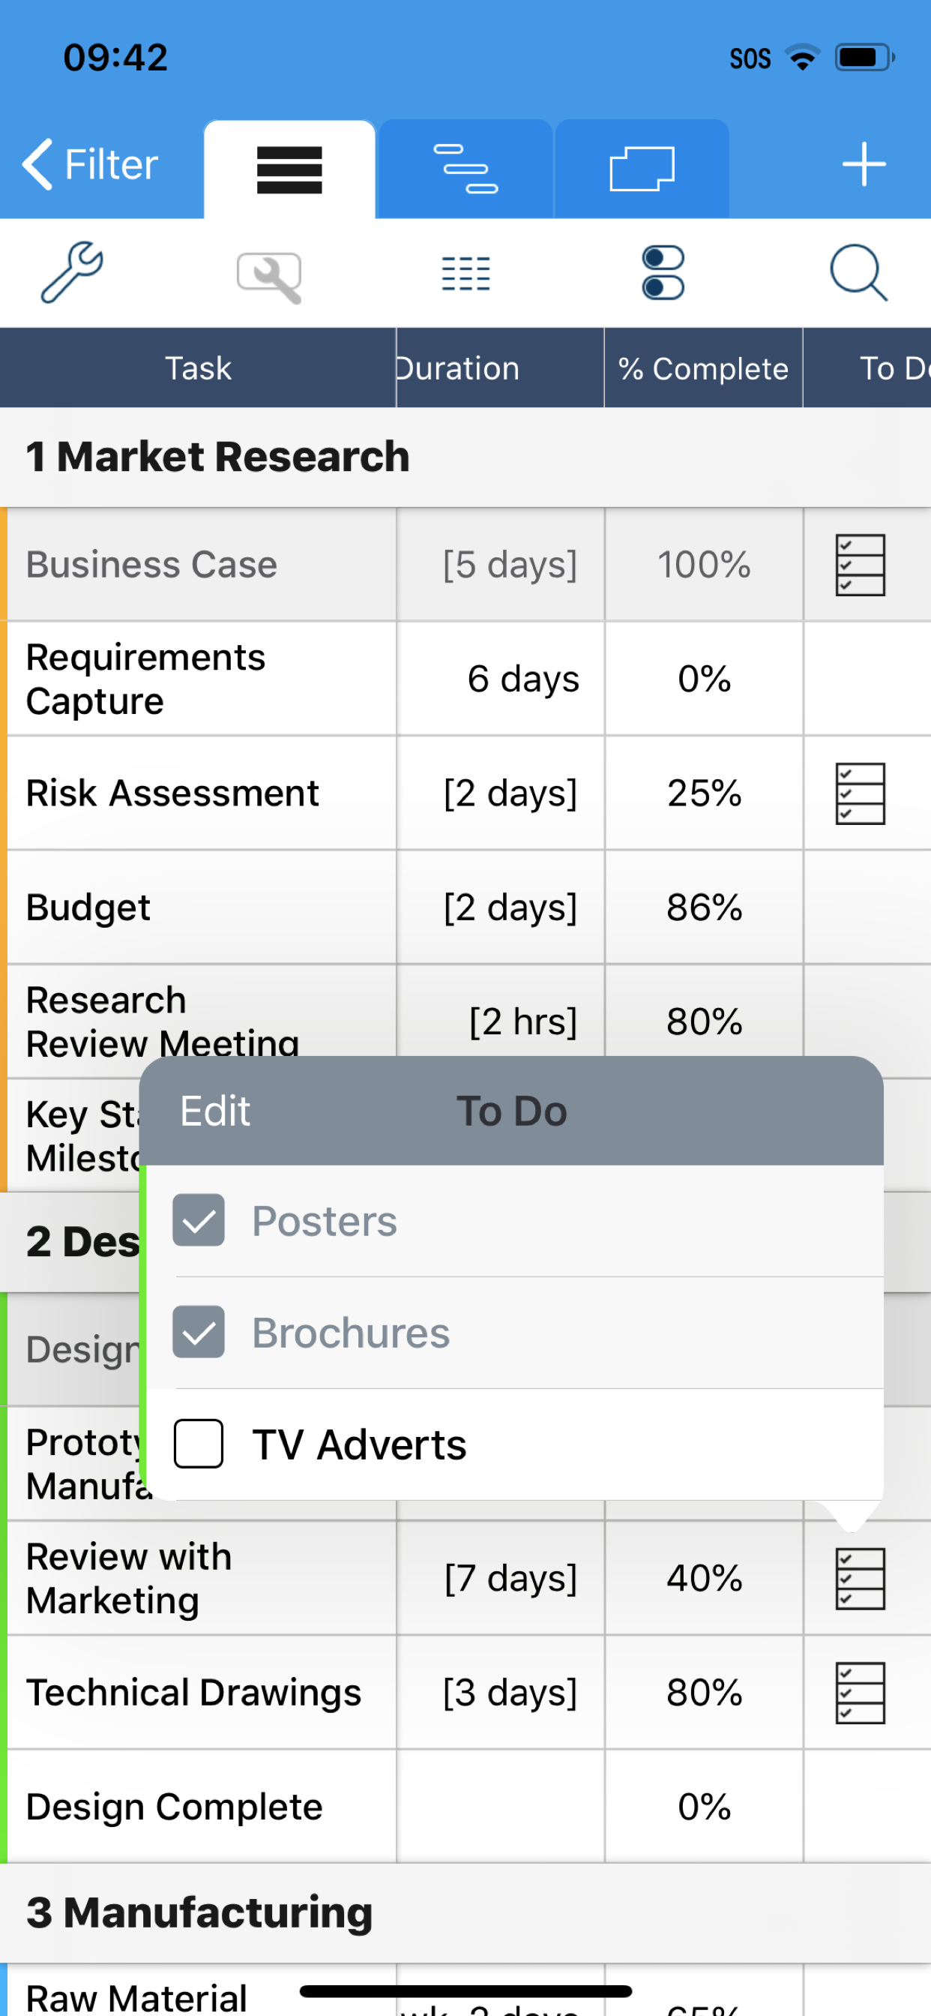Open Technical Drawings to-do checklist icon
931x2016 pixels.
click(x=860, y=1693)
